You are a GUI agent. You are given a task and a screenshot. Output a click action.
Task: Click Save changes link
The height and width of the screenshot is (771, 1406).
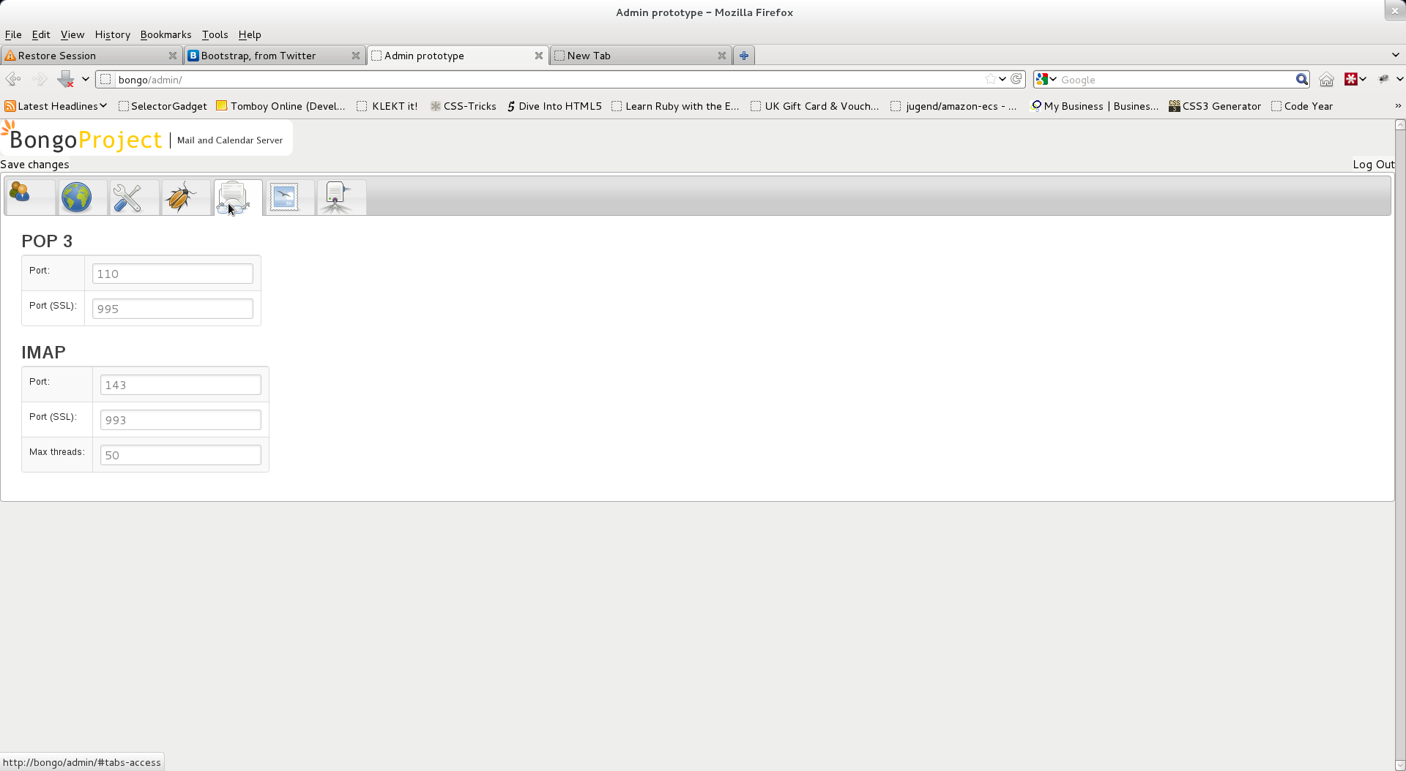tap(34, 165)
